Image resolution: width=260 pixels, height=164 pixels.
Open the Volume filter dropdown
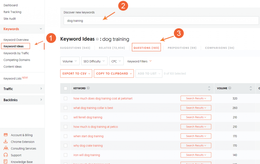(x=70, y=61)
